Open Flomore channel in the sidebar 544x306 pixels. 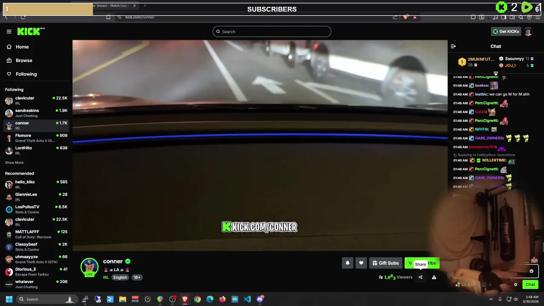[x=36, y=138]
